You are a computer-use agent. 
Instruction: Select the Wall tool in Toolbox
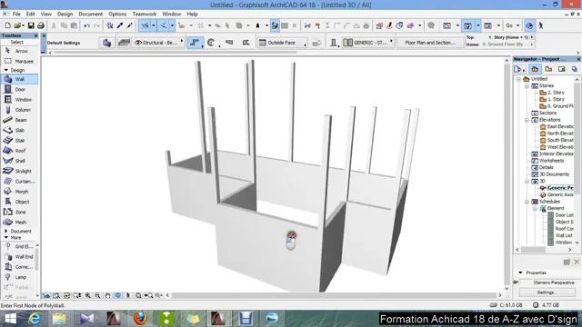(19, 79)
